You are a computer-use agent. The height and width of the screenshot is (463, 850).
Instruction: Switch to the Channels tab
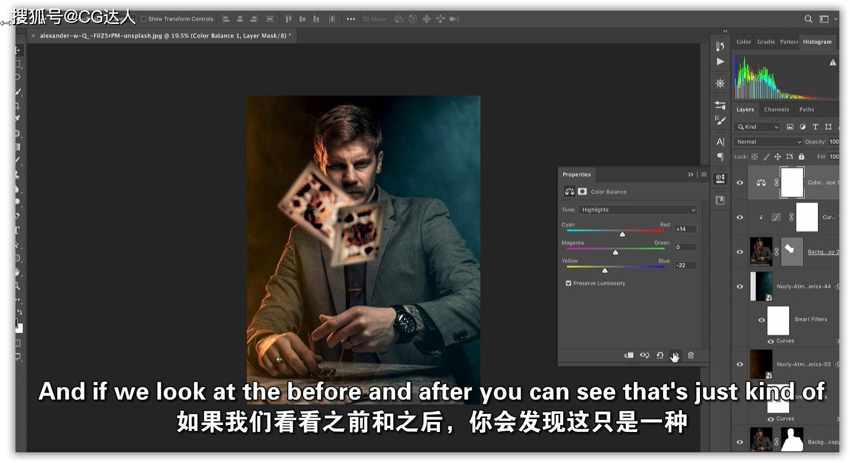coord(776,109)
